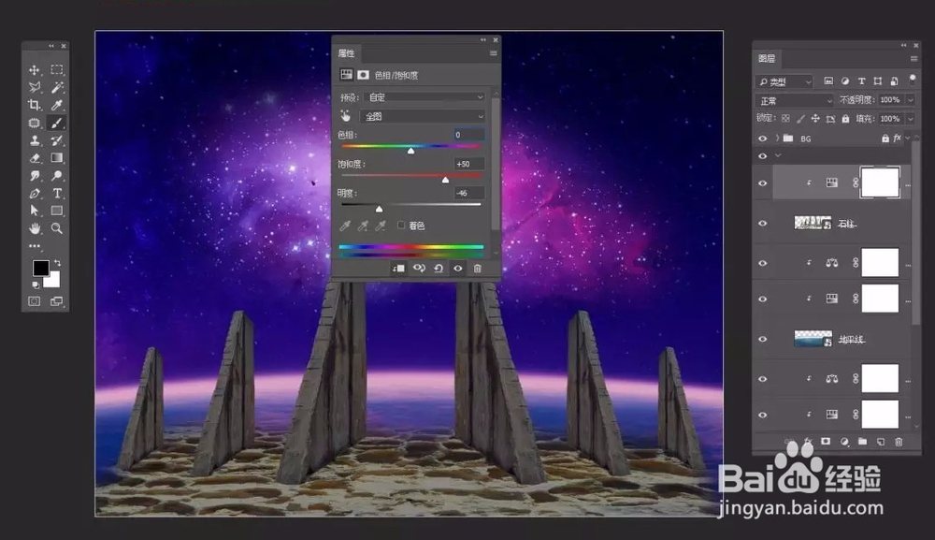Delete layer with Layers panel trash

point(899,442)
